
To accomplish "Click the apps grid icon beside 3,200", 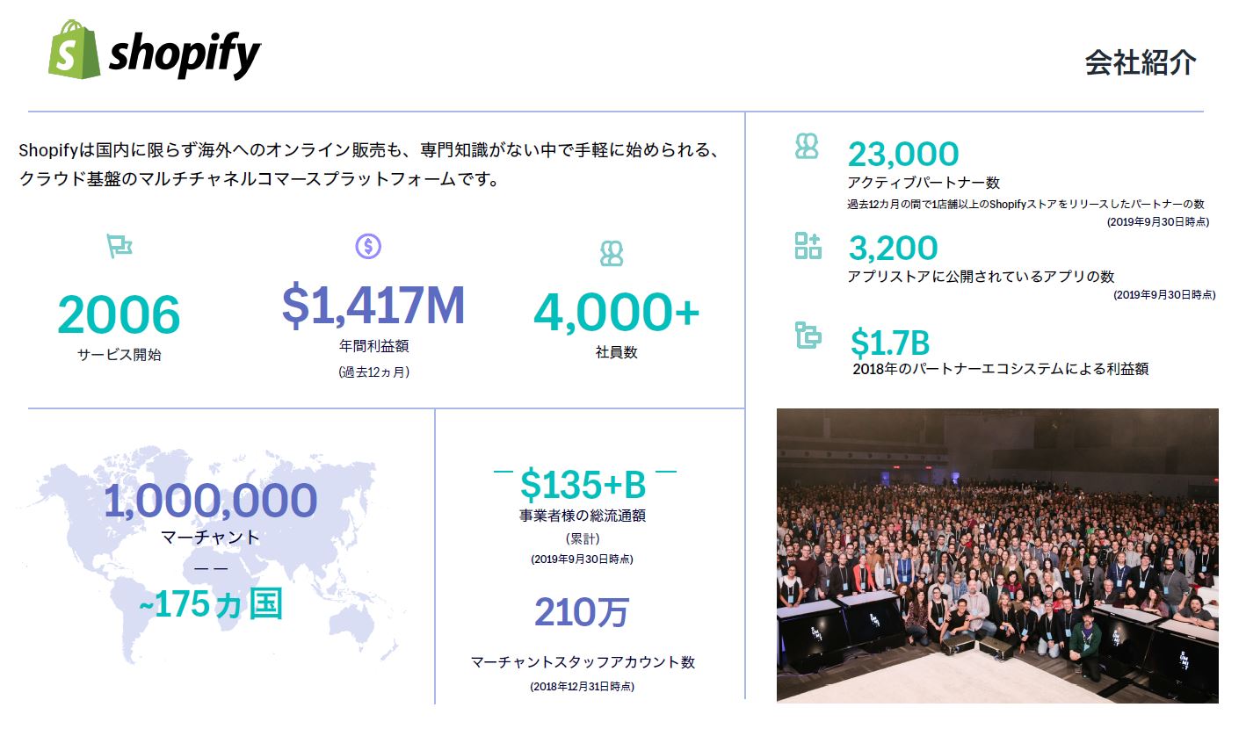I will coord(808,246).
